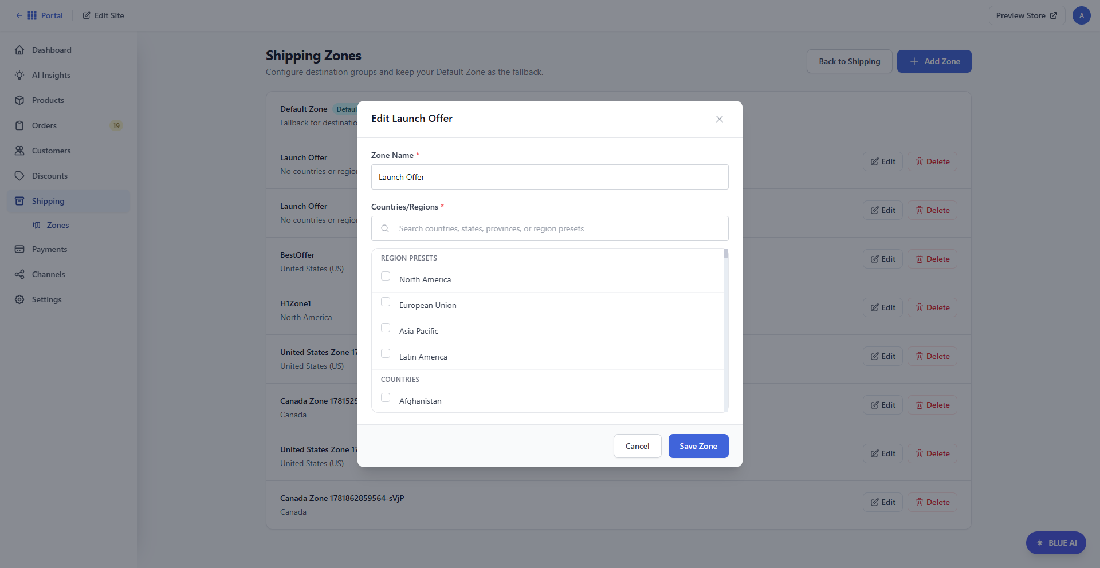The height and width of the screenshot is (568, 1100).
Task: Check the Latin America preset checkbox
Action: click(x=386, y=353)
